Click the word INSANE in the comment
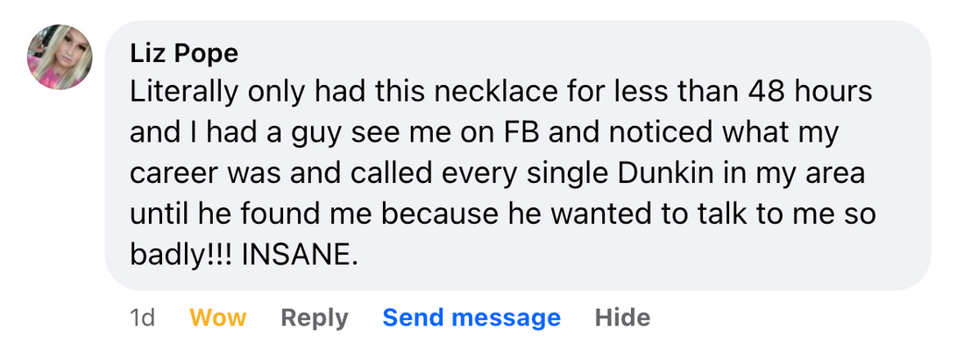 (x=299, y=255)
